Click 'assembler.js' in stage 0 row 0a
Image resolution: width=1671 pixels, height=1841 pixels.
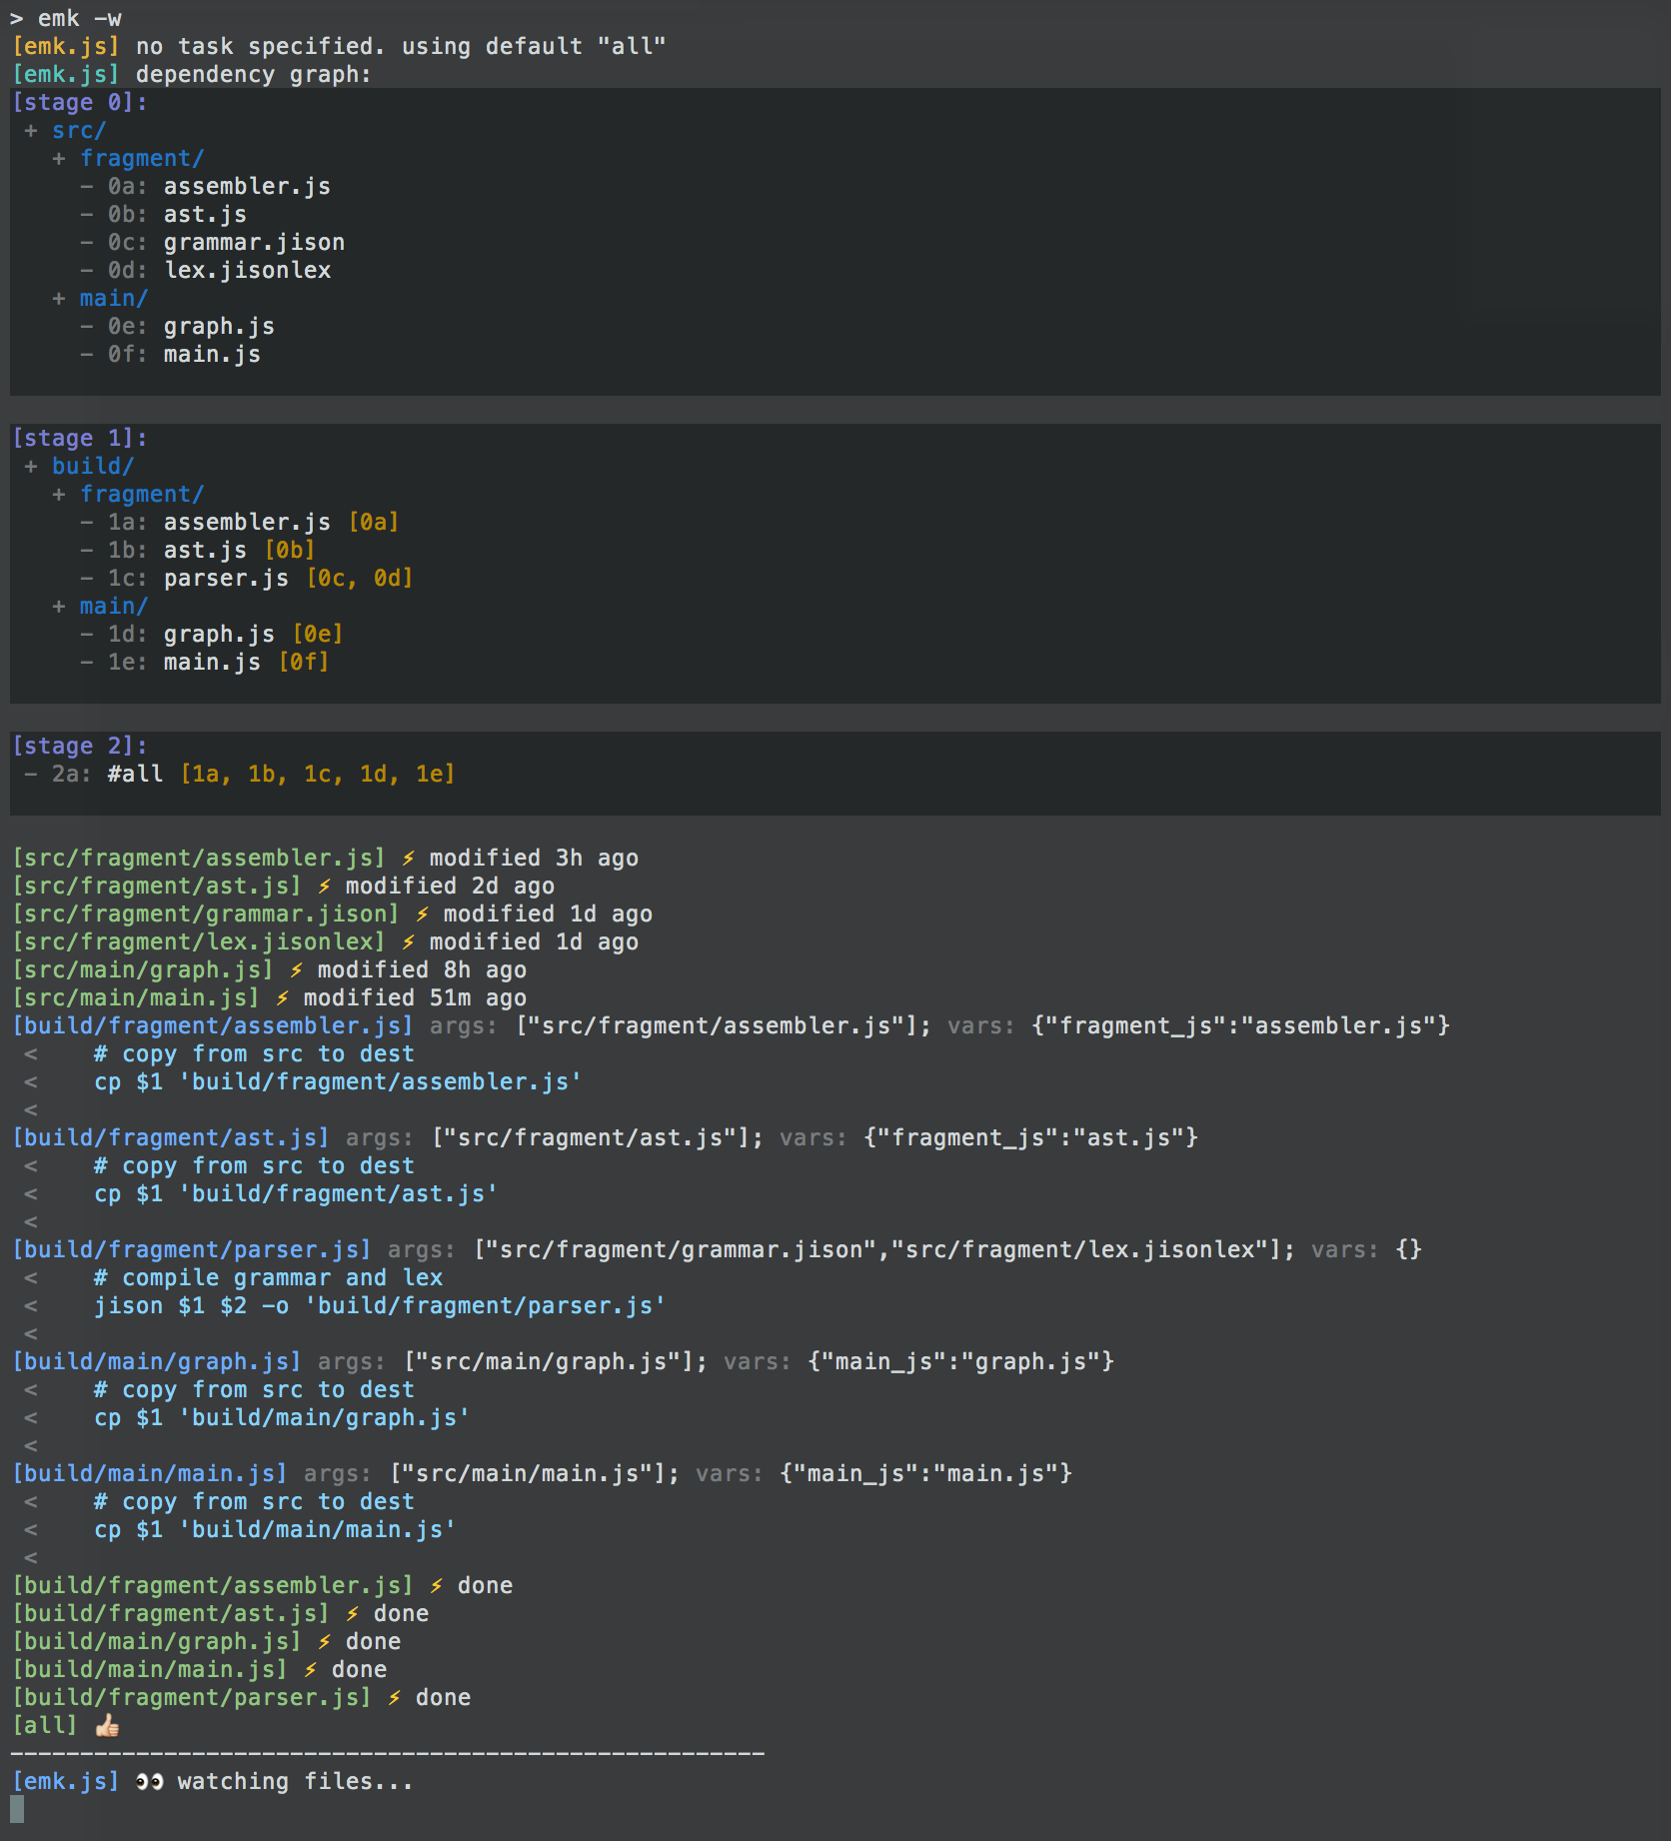[247, 187]
